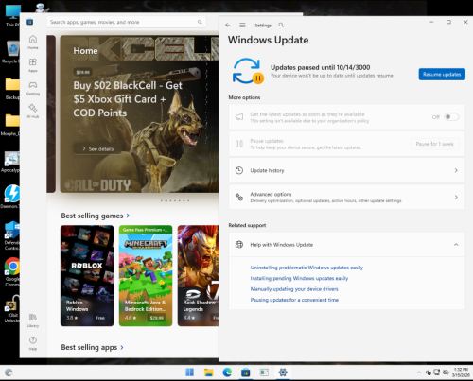
Task: Open 'Installing pending Windows updates easily' link
Action: tap(299, 278)
